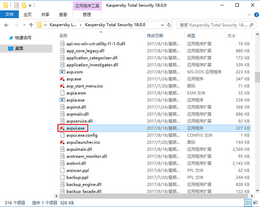Viewport: 260px width, 207px height.
Task: Open the Share (共享) ribbon tab
Action: [45, 15]
